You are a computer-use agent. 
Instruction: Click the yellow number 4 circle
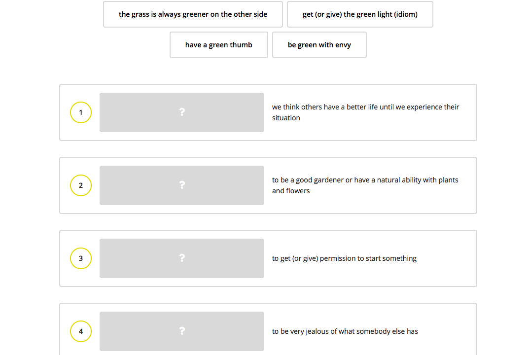point(81,331)
